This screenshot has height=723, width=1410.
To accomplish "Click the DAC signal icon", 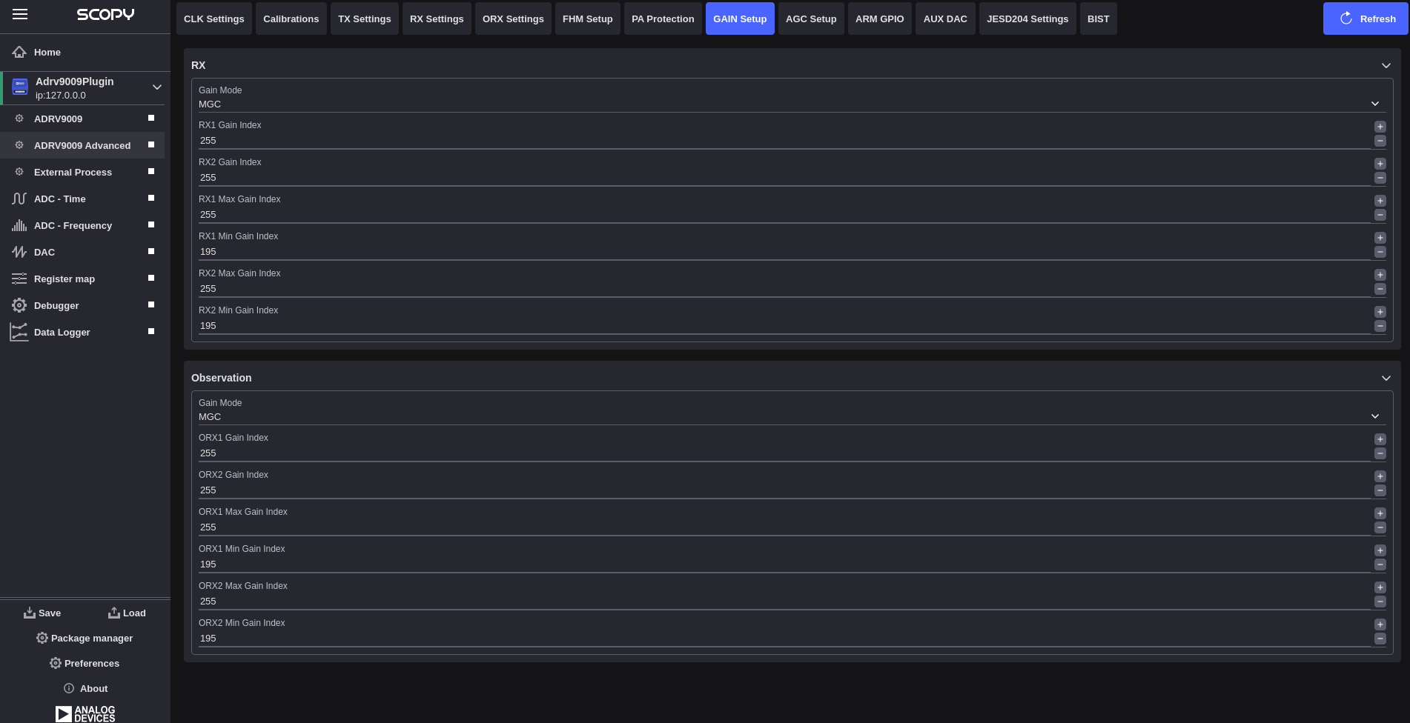I will pos(19,252).
